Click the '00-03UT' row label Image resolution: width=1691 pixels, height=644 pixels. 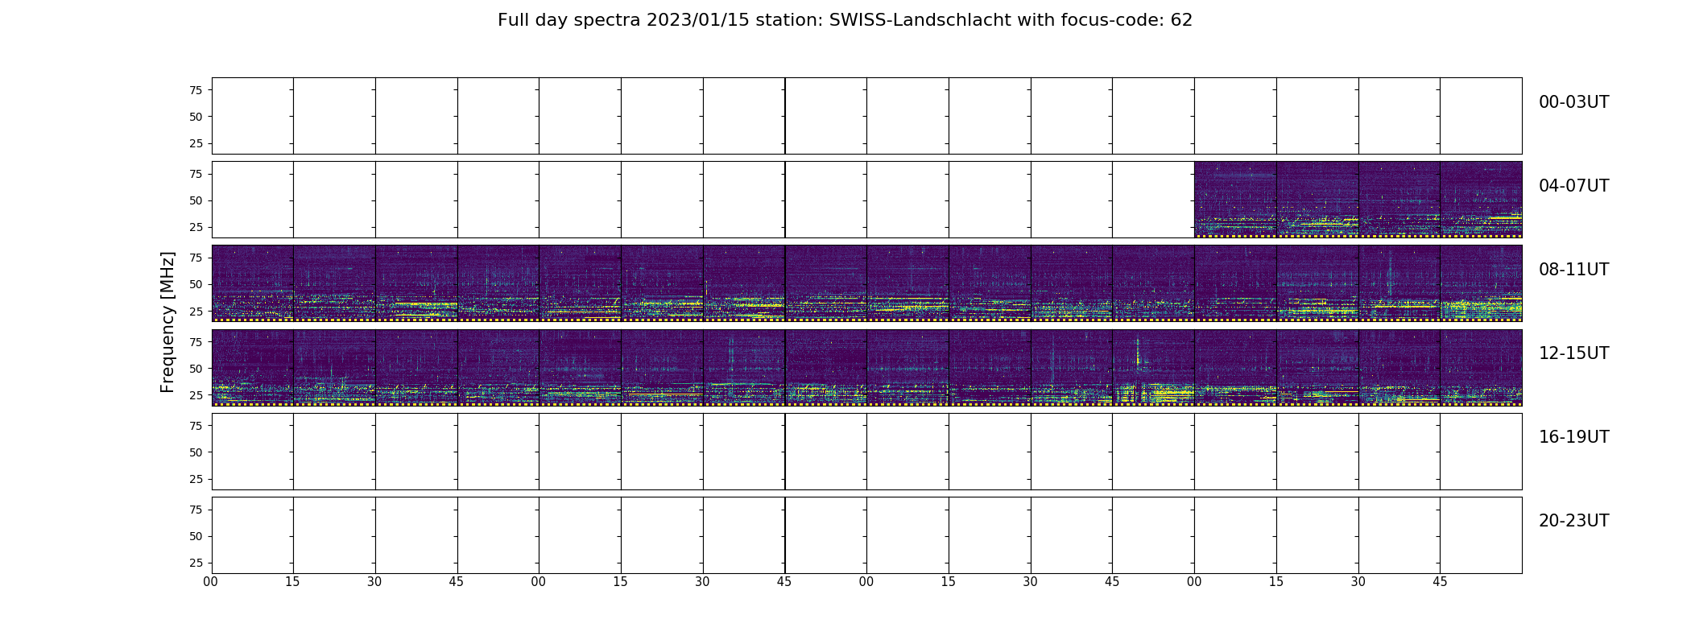(1573, 102)
